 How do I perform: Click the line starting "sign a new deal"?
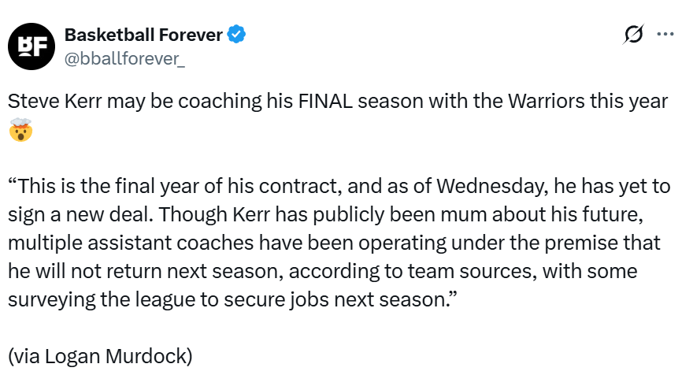pos(79,214)
